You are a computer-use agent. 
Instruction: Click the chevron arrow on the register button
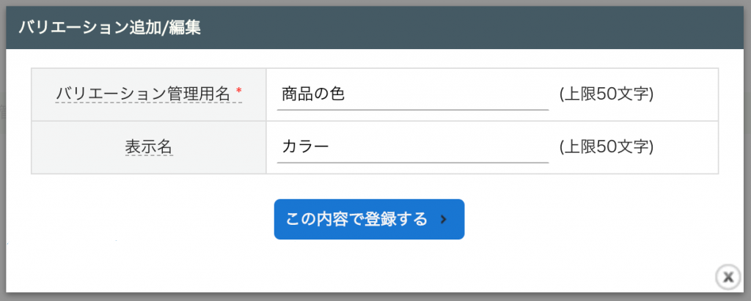[444, 220]
